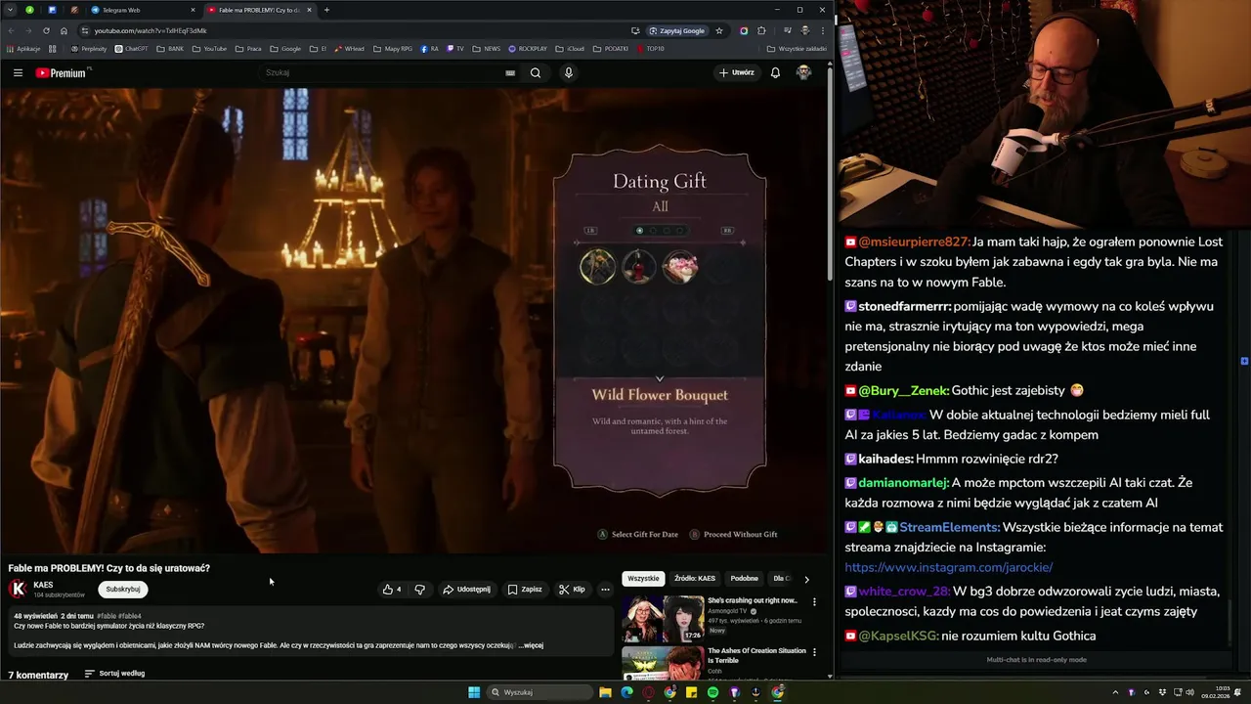The image size is (1251, 704).
Task: Open the Perplexity bookmark
Action: coord(89,49)
